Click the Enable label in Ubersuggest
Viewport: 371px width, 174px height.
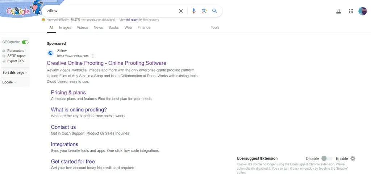[342, 159]
